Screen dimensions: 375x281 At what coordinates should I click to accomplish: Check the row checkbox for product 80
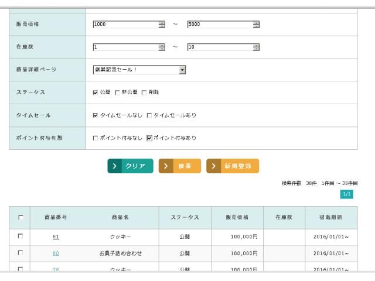pos(21,253)
